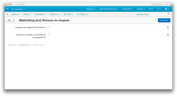Open the 'Дизайн' dropdown
The image size is (177, 96).
click(x=141, y=9)
